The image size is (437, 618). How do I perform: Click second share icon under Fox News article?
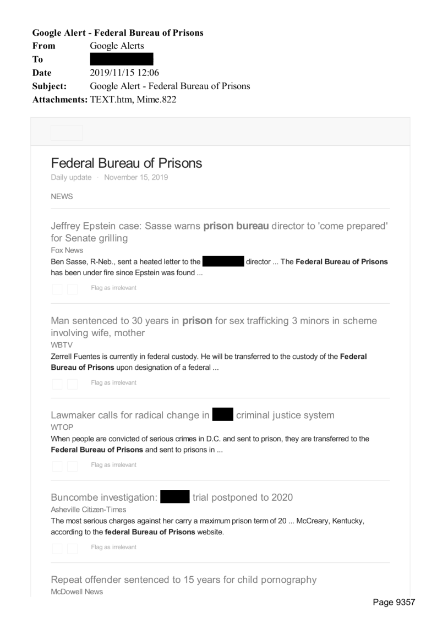coord(72,288)
